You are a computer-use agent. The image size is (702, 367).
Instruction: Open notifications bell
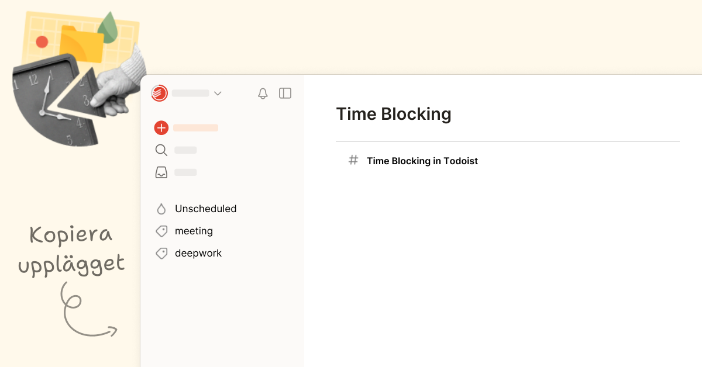(263, 94)
